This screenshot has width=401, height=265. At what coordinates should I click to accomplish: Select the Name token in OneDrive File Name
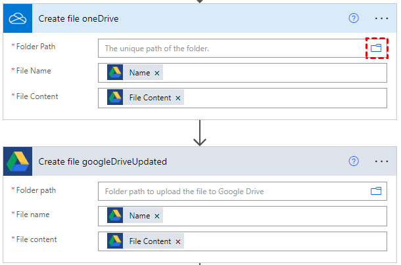click(139, 73)
